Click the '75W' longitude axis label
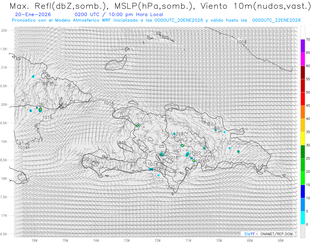 pyautogui.click(x=65, y=241)
